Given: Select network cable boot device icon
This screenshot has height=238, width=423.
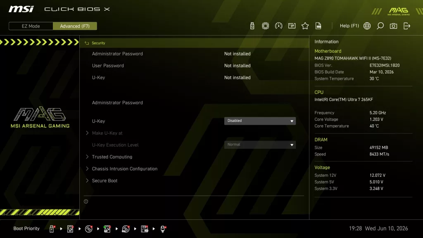Looking at the screenshot, I should pyautogui.click(x=163, y=229).
